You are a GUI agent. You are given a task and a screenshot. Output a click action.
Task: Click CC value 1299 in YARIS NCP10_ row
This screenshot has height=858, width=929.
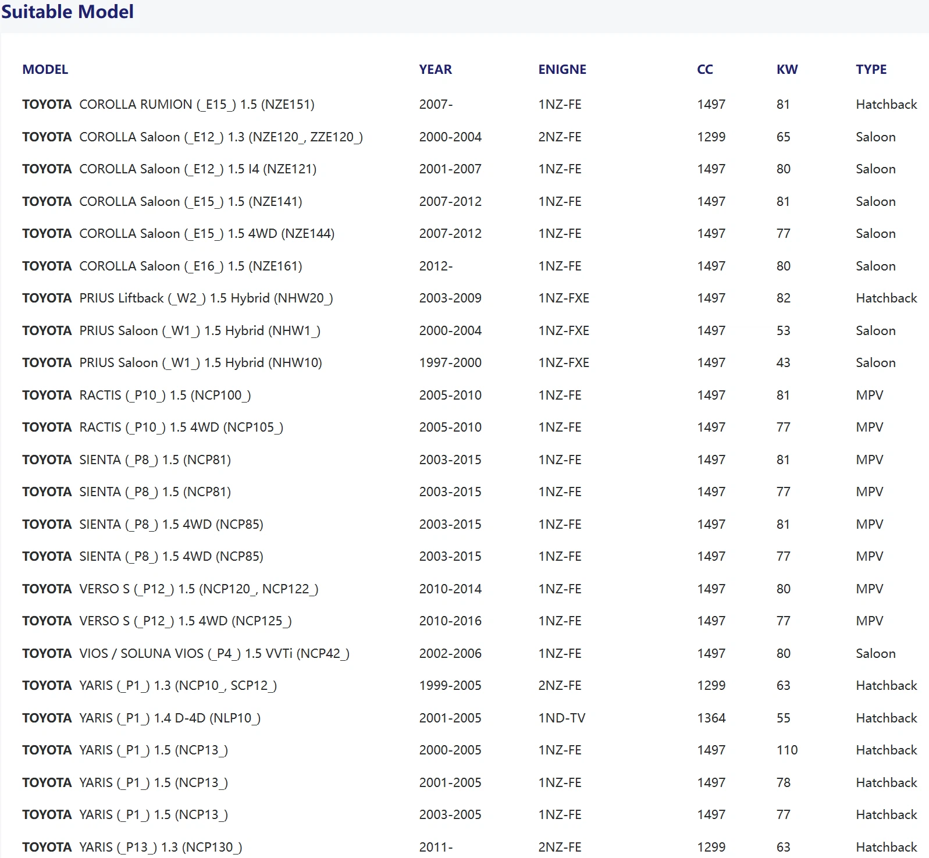coord(711,686)
